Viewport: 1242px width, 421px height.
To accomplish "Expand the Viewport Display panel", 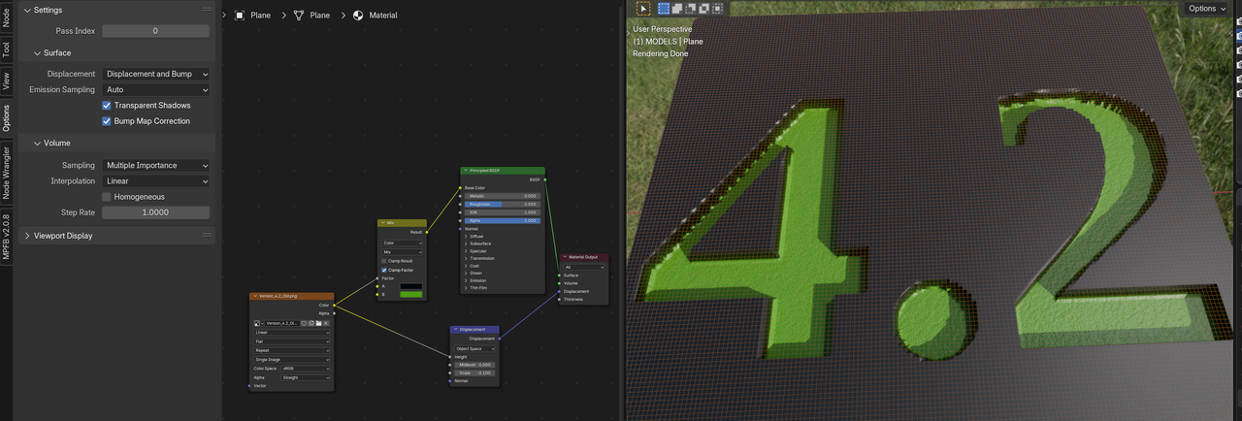I will pyautogui.click(x=26, y=235).
